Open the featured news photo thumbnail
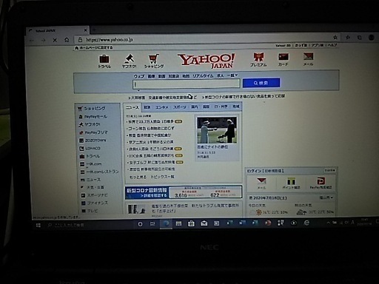Screen dimensions: 379x284 click(217, 130)
